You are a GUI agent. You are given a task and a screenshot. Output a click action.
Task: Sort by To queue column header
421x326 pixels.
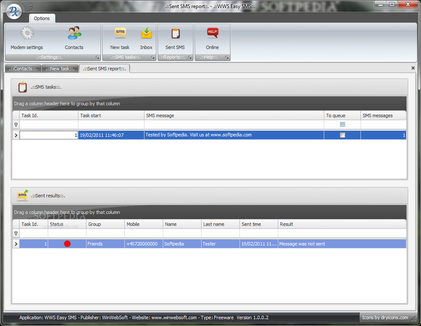342,115
